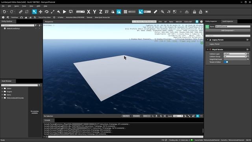The height and width of the screenshot is (142, 252).
Task: Click the Asset Browser filter funnel icon
Action: pyautogui.click(x=39, y=85)
